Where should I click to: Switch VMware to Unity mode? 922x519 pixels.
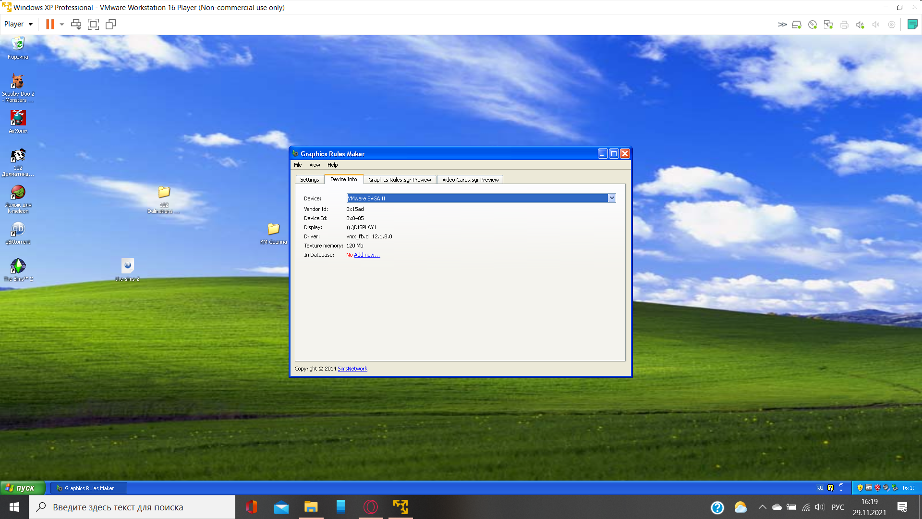[110, 25]
